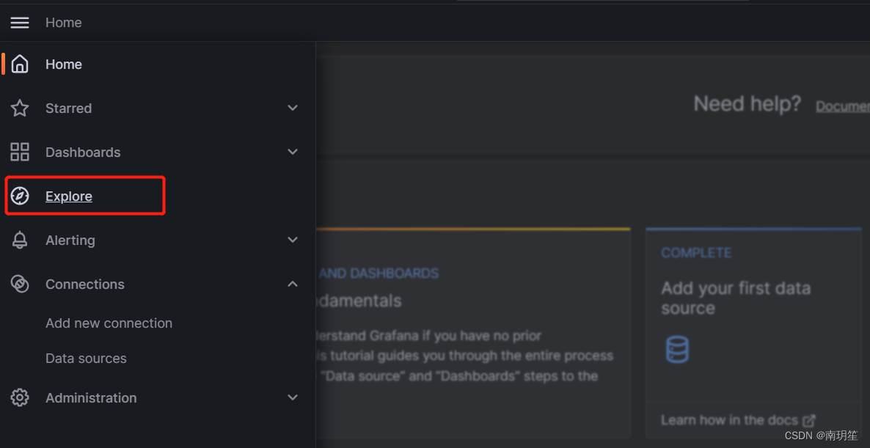Click Add new connection

click(x=109, y=323)
